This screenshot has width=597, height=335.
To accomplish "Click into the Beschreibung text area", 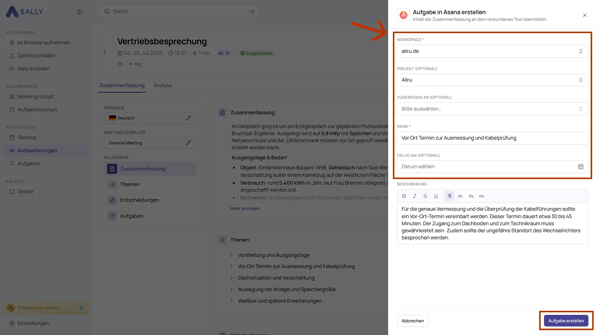I will point(493,223).
